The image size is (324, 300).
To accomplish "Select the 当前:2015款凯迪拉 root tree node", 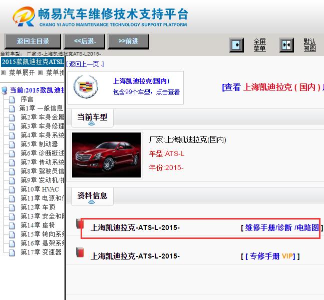I will click(37, 90).
